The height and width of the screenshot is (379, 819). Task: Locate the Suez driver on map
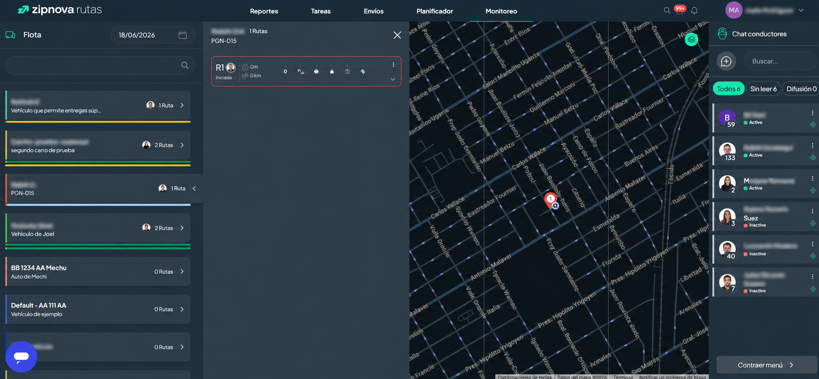coord(813,223)
